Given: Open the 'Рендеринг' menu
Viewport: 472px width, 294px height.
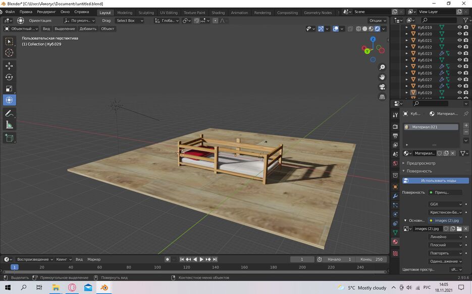Looking at the screenshot, I should (x=46, y=12).
